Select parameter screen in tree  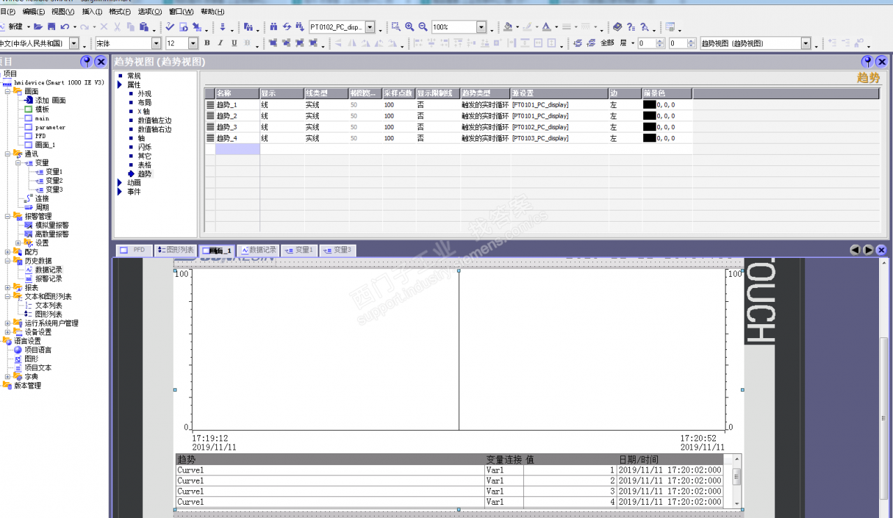pyautogui.click(x=50, y=128)
